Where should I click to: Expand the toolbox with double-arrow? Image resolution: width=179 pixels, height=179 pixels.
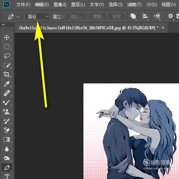tap(3, 25)
